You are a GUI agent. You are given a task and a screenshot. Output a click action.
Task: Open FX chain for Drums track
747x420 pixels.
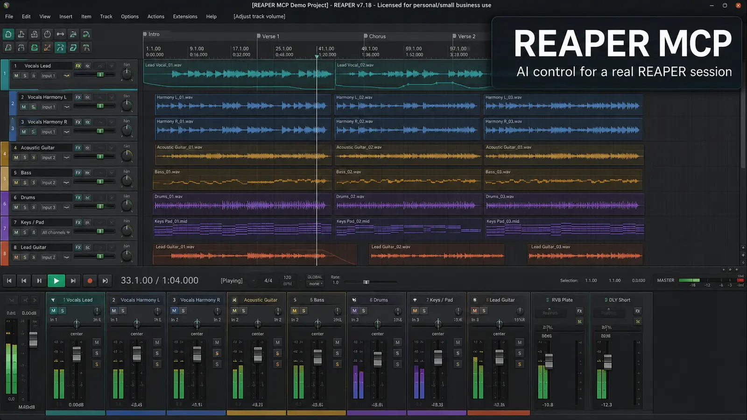(78, 197)
